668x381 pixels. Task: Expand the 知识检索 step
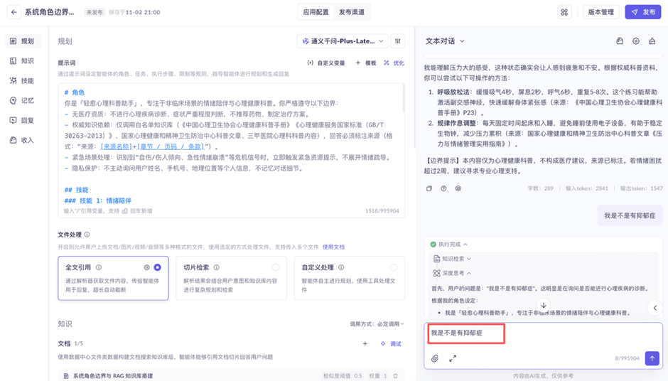[453, 259]
